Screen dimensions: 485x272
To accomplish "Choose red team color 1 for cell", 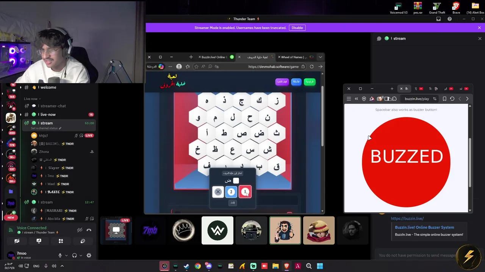I will pos(245,192).
